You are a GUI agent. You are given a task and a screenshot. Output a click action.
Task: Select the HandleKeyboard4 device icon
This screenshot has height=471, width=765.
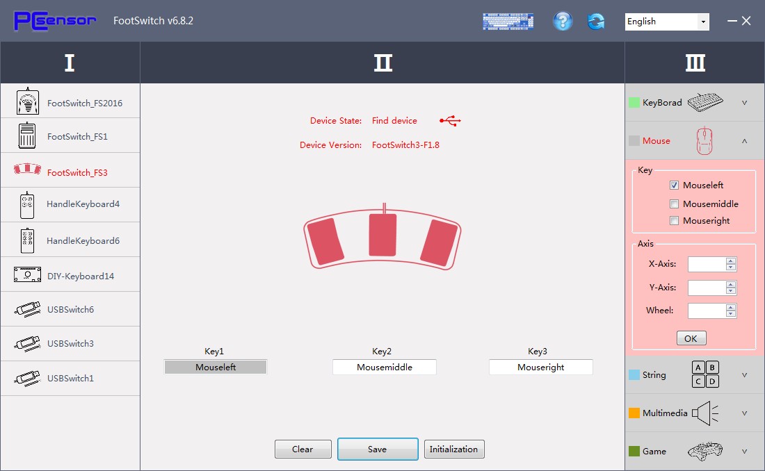[x=27, y=205]
